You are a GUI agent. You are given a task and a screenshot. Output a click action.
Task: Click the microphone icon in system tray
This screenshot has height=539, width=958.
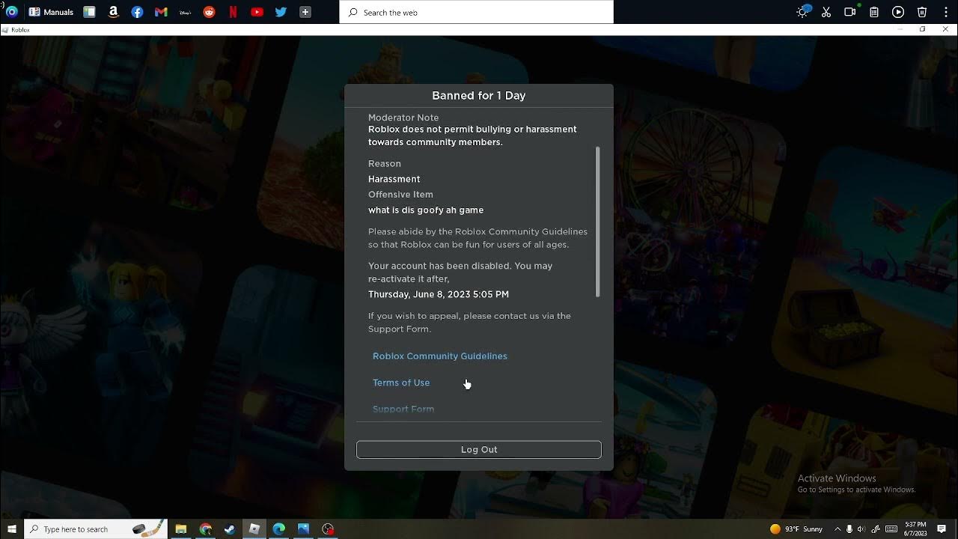849,529
